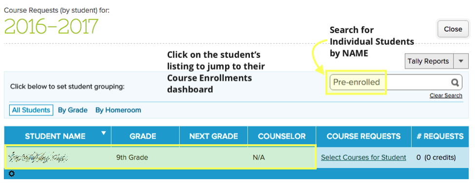Click the Tally Reports button
Viewport: 475px width, 184px height.
click(429, 61)
